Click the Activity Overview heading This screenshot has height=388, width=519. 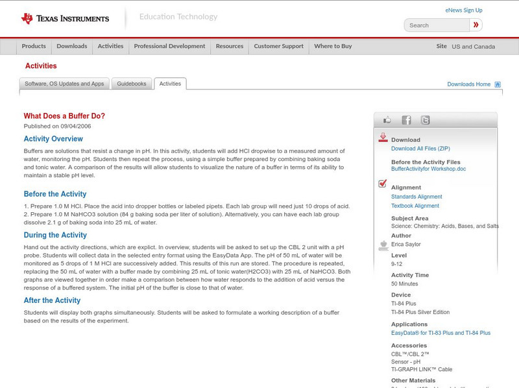[53, 139]
